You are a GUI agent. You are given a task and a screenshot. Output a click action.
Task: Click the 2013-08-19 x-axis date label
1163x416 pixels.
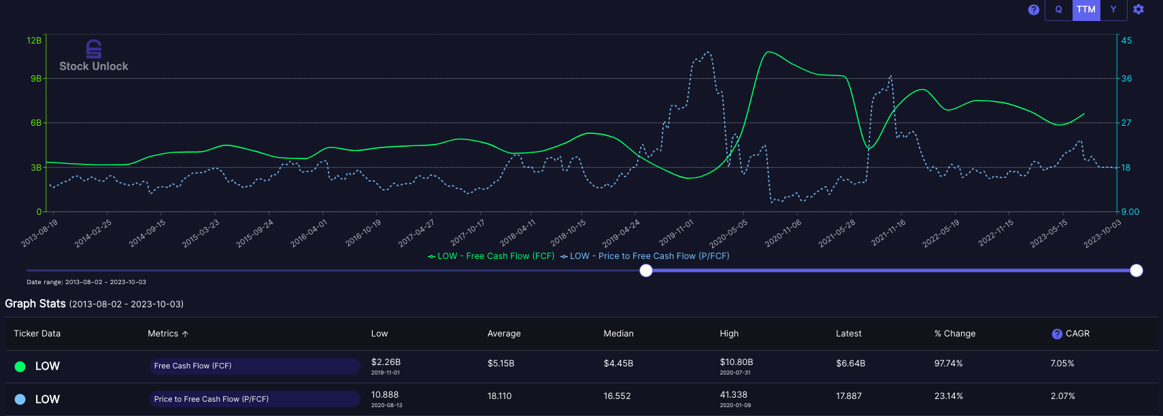(39, 233)
